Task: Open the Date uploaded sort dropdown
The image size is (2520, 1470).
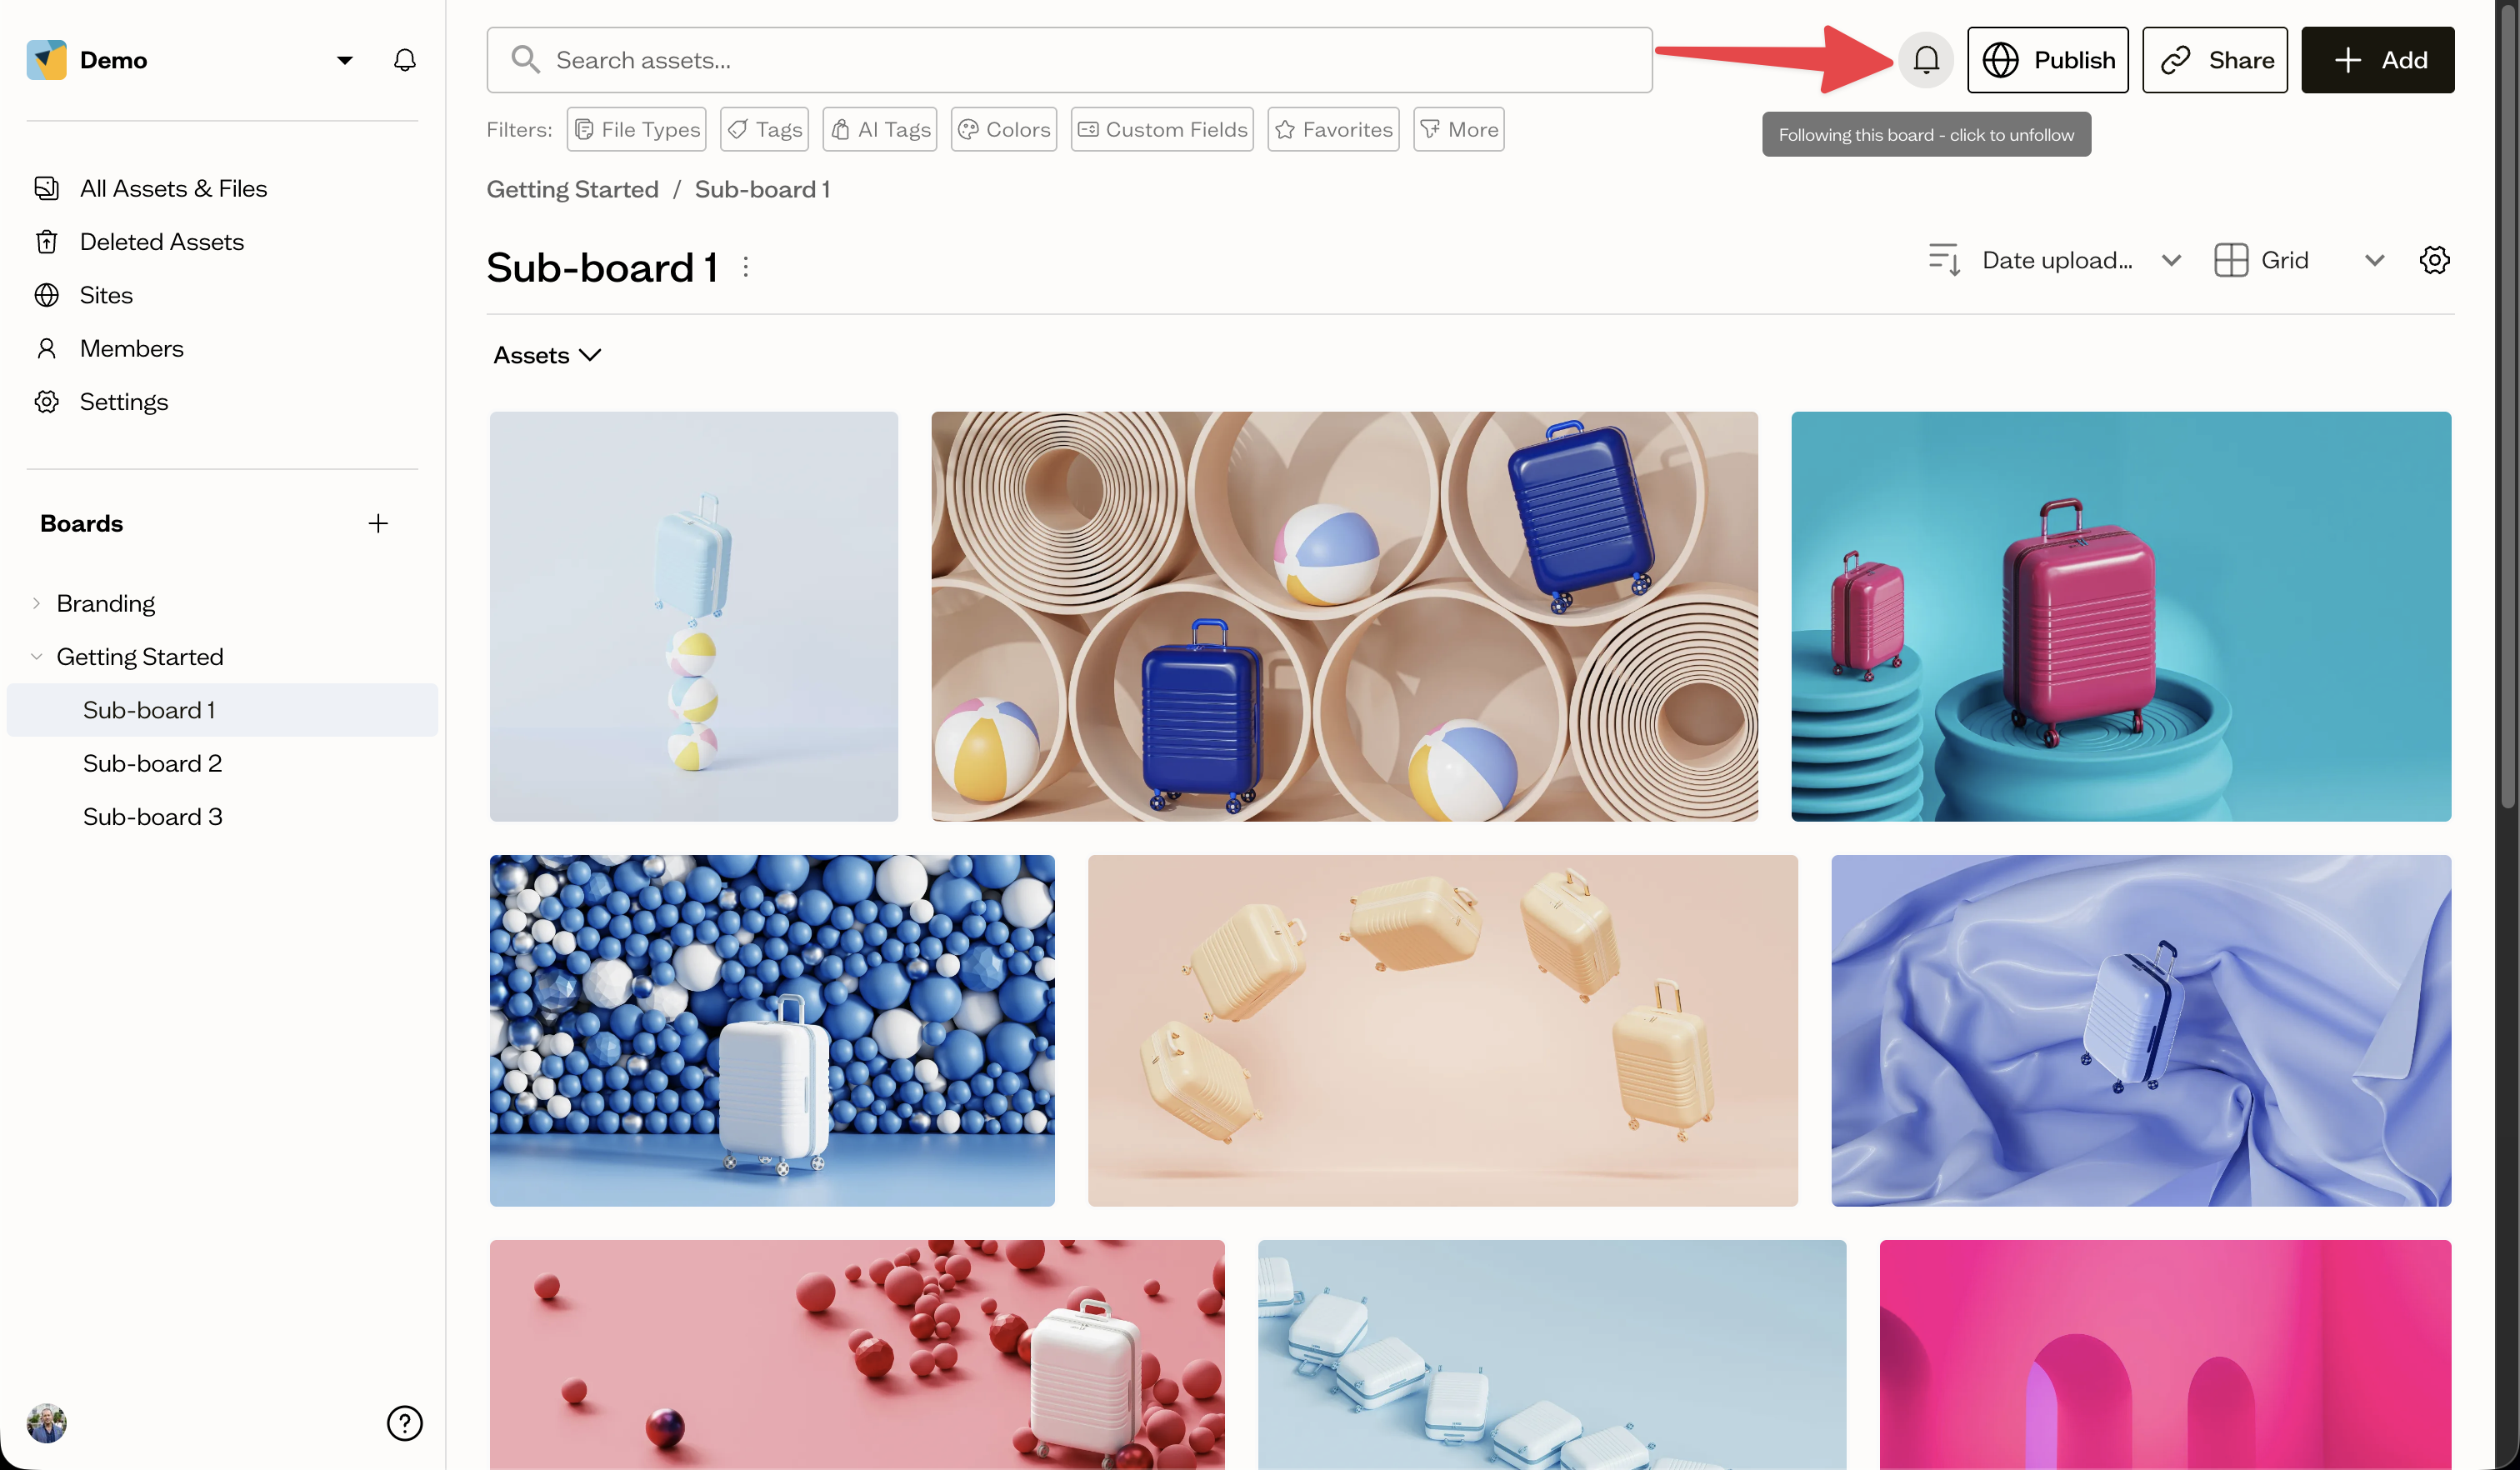Action: point(2081,260)
